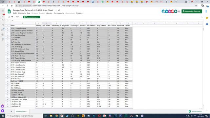
Task: Open the Windows Start menu
Action: (3, 116)
